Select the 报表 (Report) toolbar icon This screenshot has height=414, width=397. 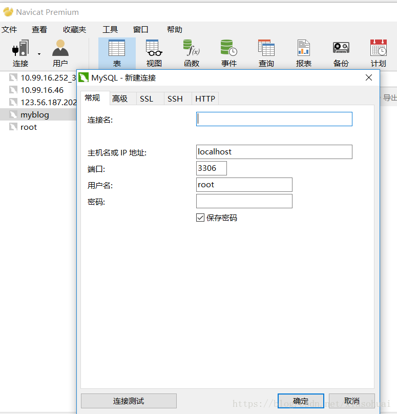tap(304, 53)
